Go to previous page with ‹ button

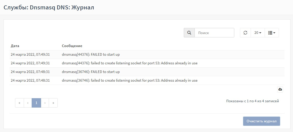(28, 103)
